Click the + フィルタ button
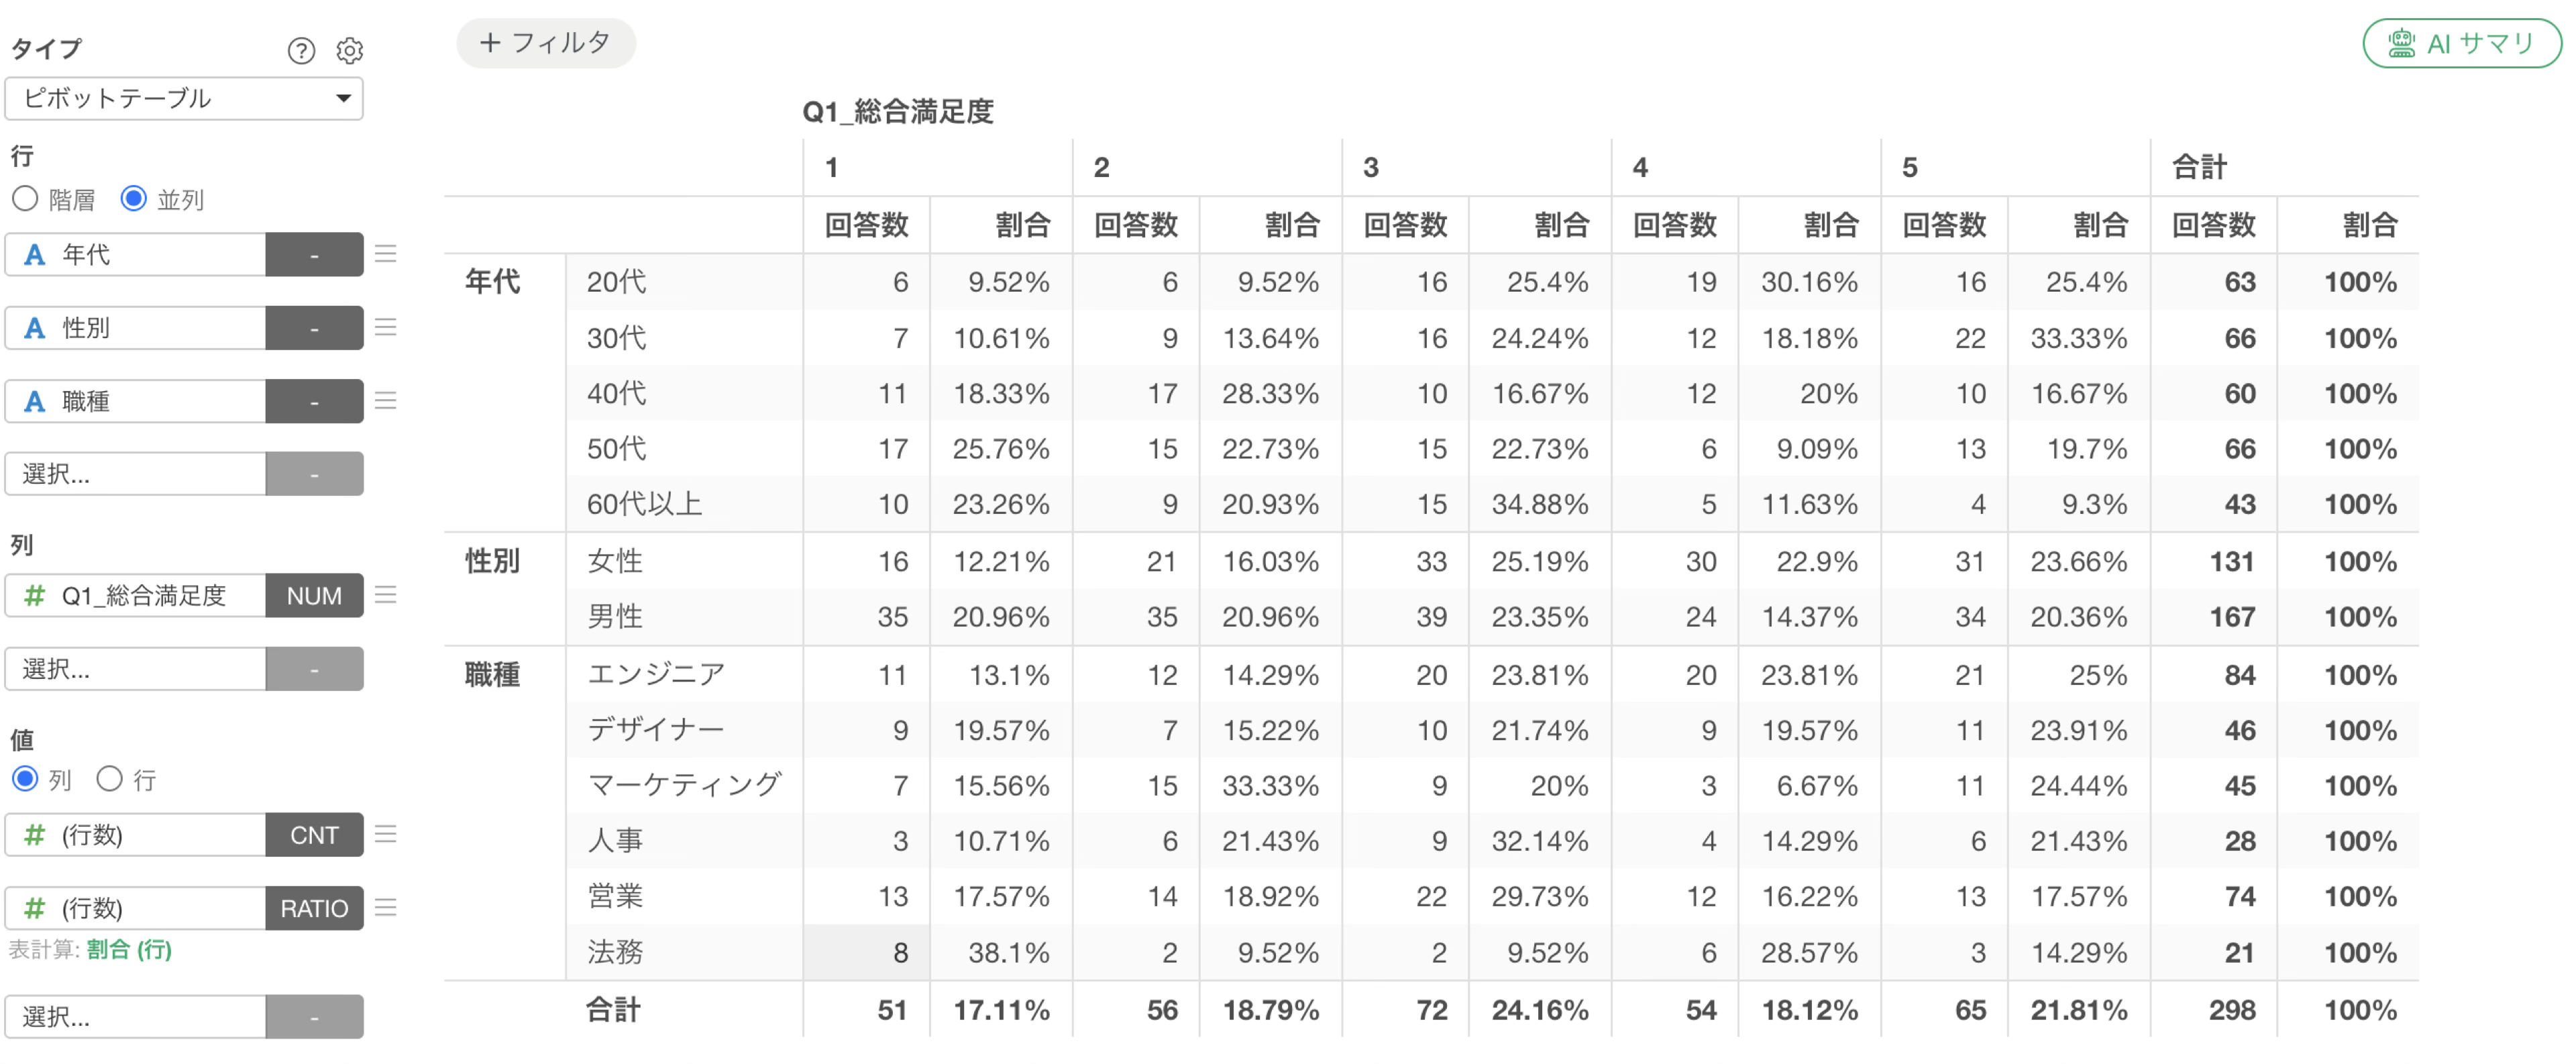Viewport: 2576px width, 1064px height. pos(546,43)
